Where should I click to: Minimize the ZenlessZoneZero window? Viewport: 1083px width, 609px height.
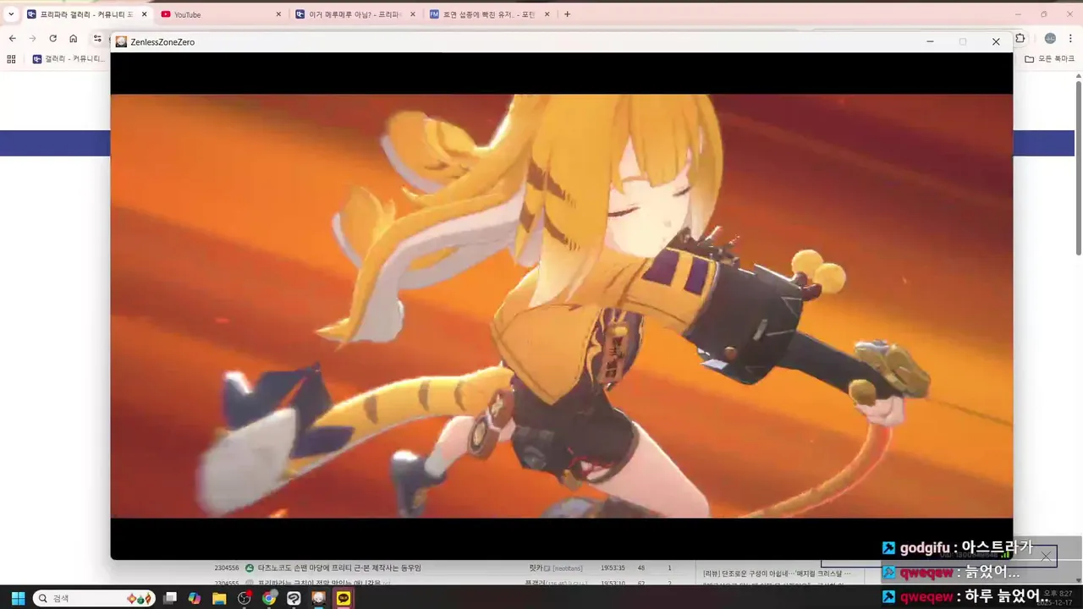[x=930, y=41]
